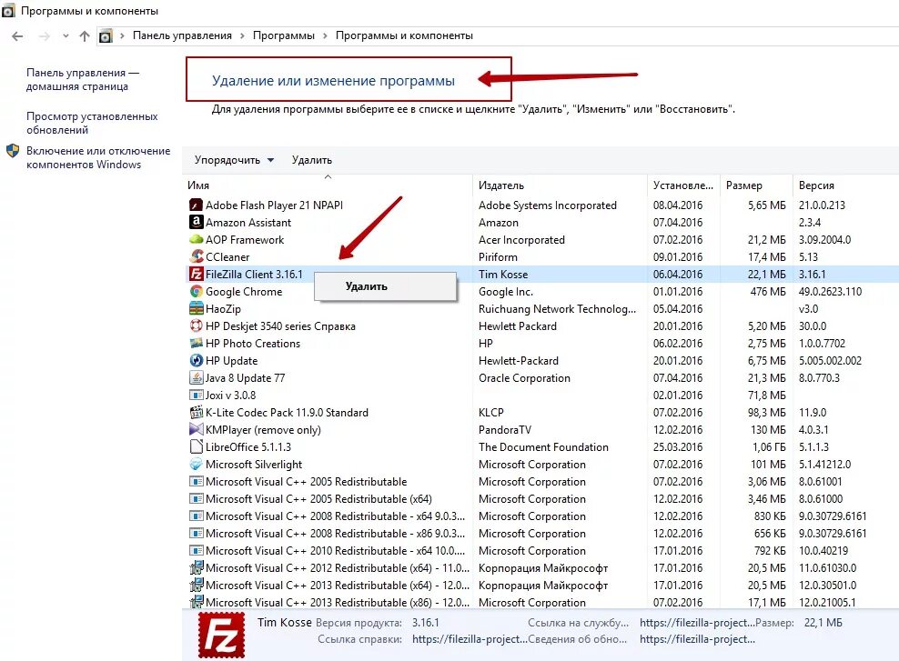Click the Google Chrome program icon
Screen dimensions: 899x661
click(196, 292)
